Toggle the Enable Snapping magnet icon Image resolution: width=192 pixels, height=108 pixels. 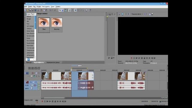tap(60, 10)
